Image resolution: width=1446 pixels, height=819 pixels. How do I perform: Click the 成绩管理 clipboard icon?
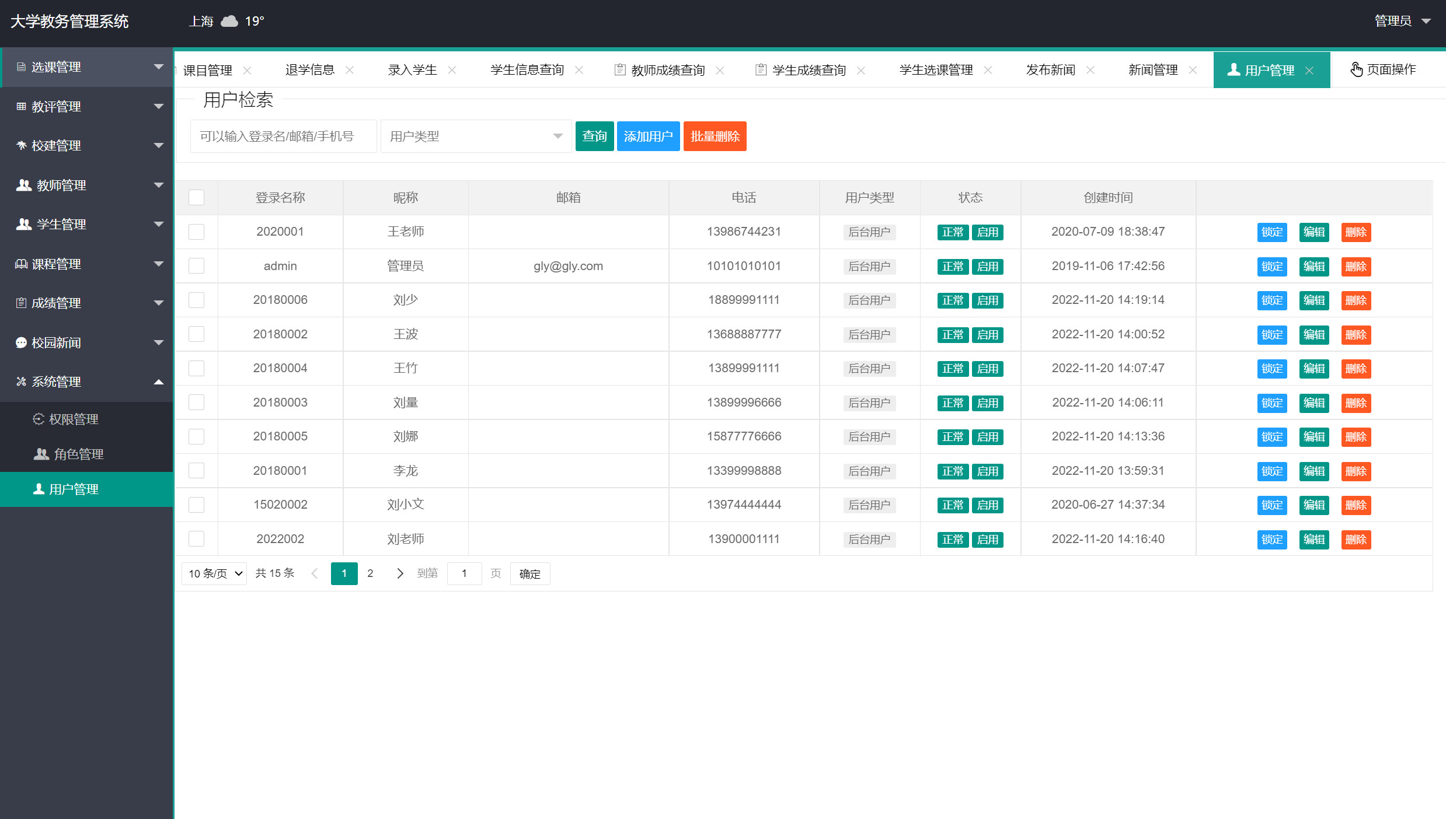pyautogui.click(x=21, y=303)
